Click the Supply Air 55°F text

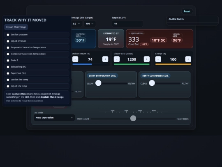coord(111,44)
